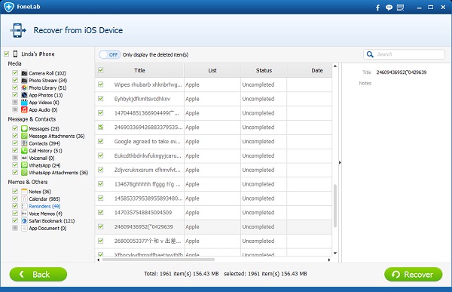Click the Voicemail icon
The image size is (452, 292).
tap(24, 158)
